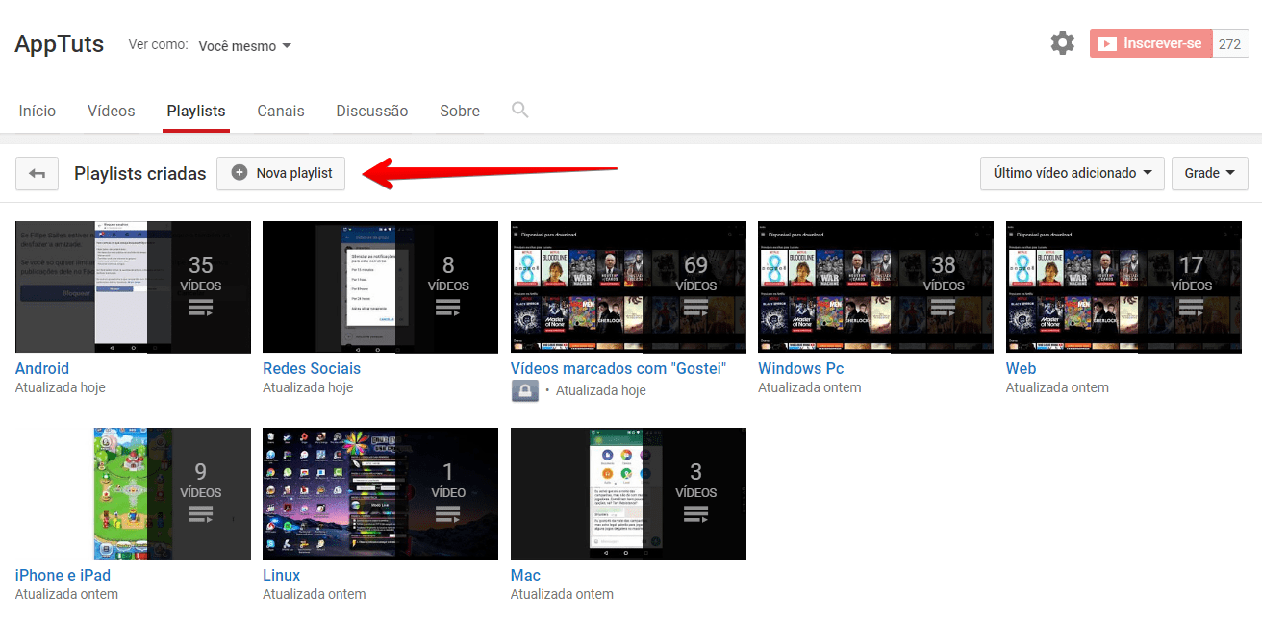Click the playlist icon on the 69-video thumbnail
Image resolution: width=1262 pixels, height=622 pixels.
pos(695,308)
